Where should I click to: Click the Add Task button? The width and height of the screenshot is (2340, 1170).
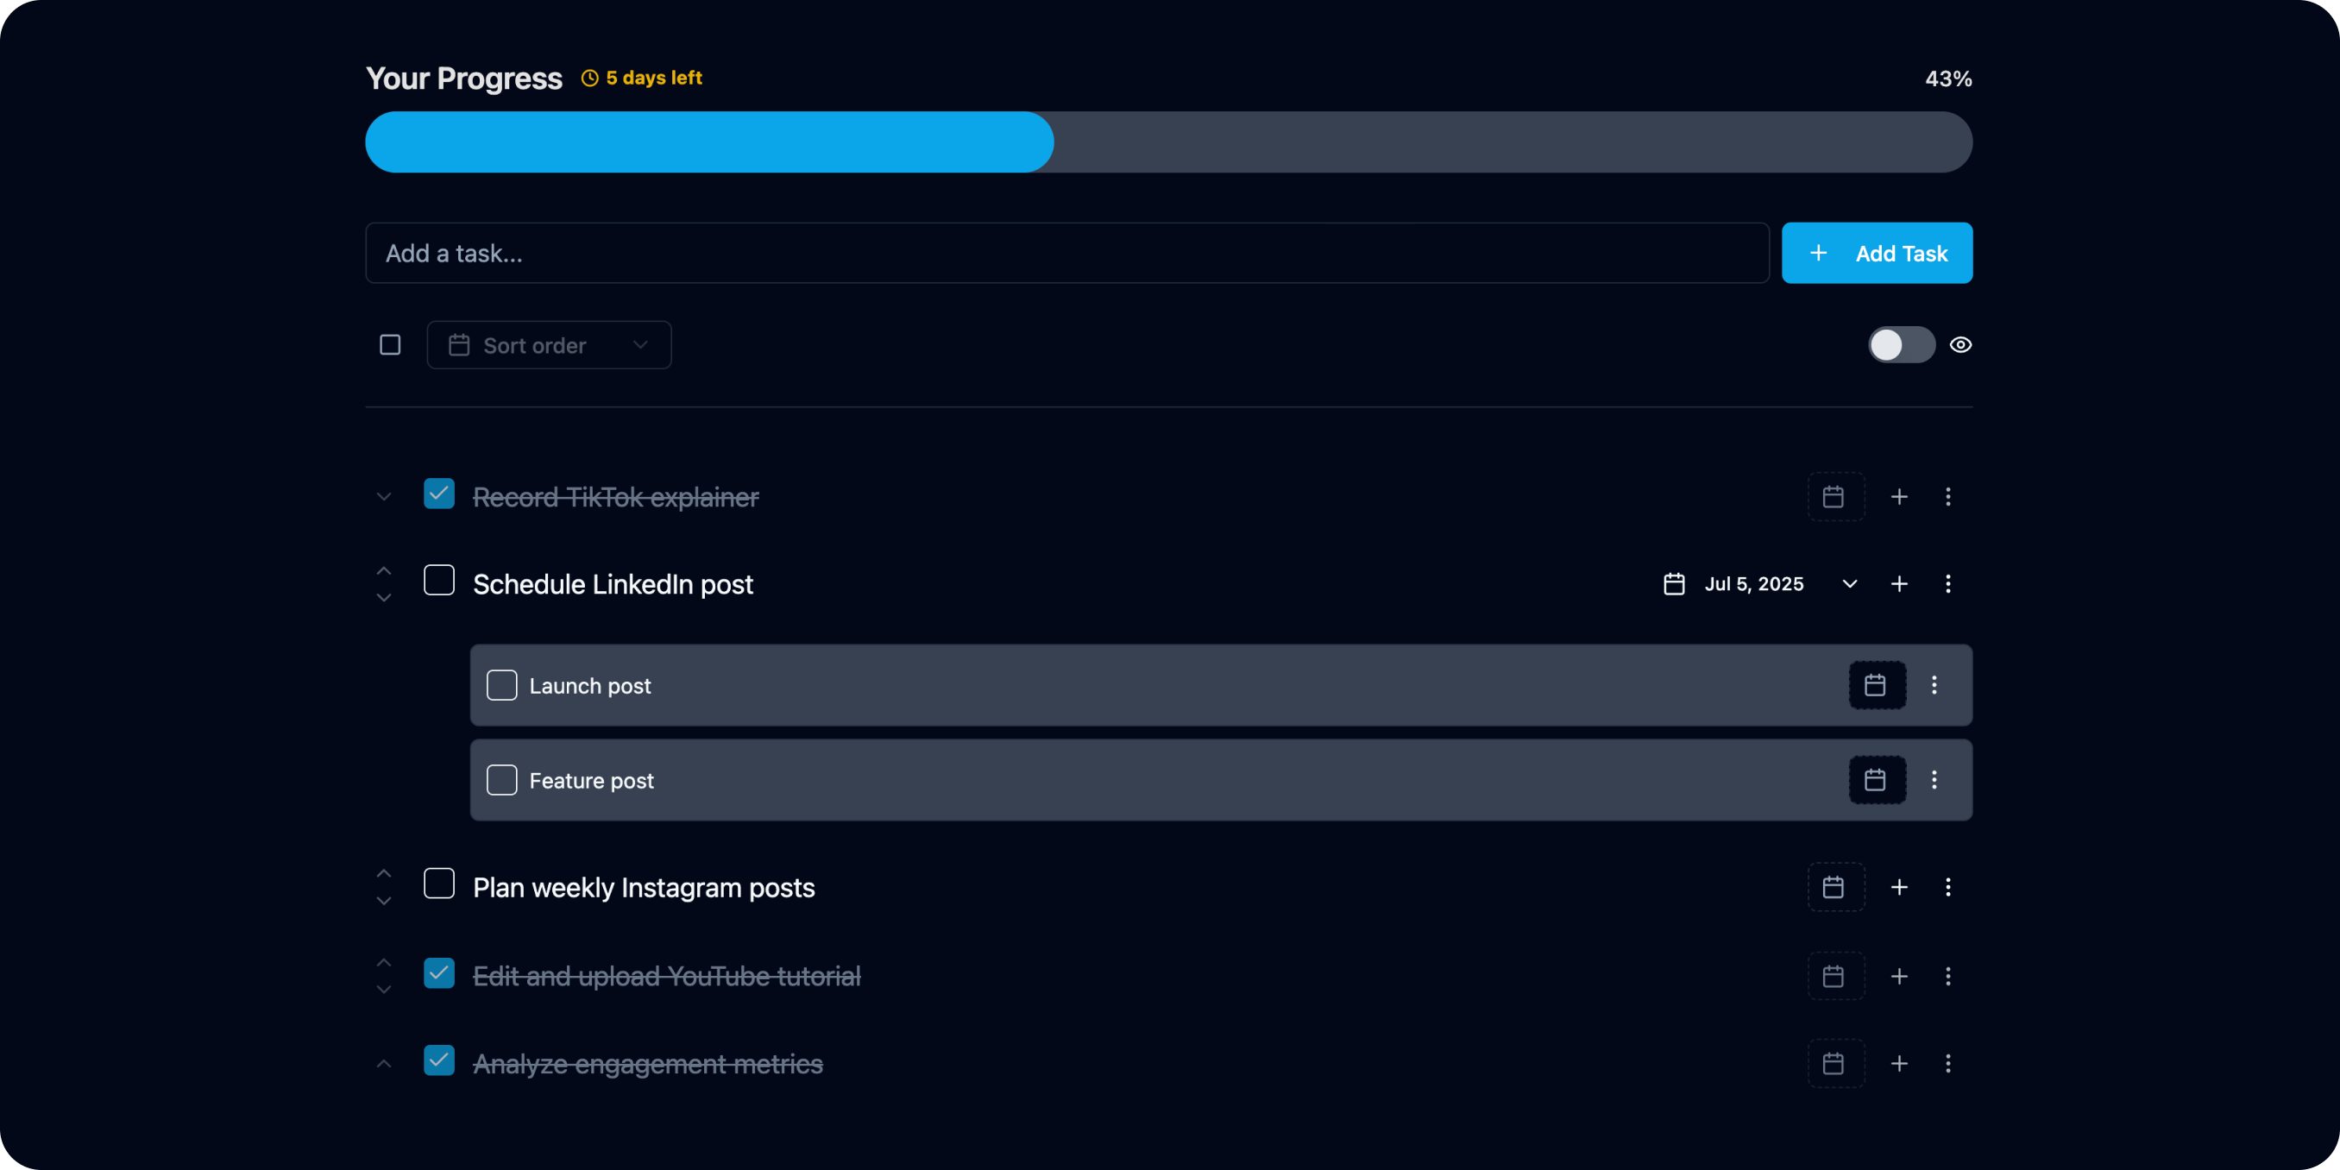1876,254
